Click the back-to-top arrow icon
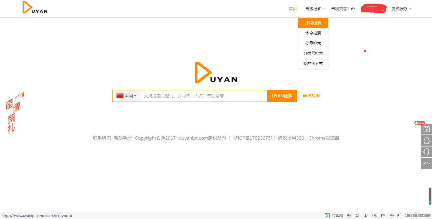 tap(426, 163)
